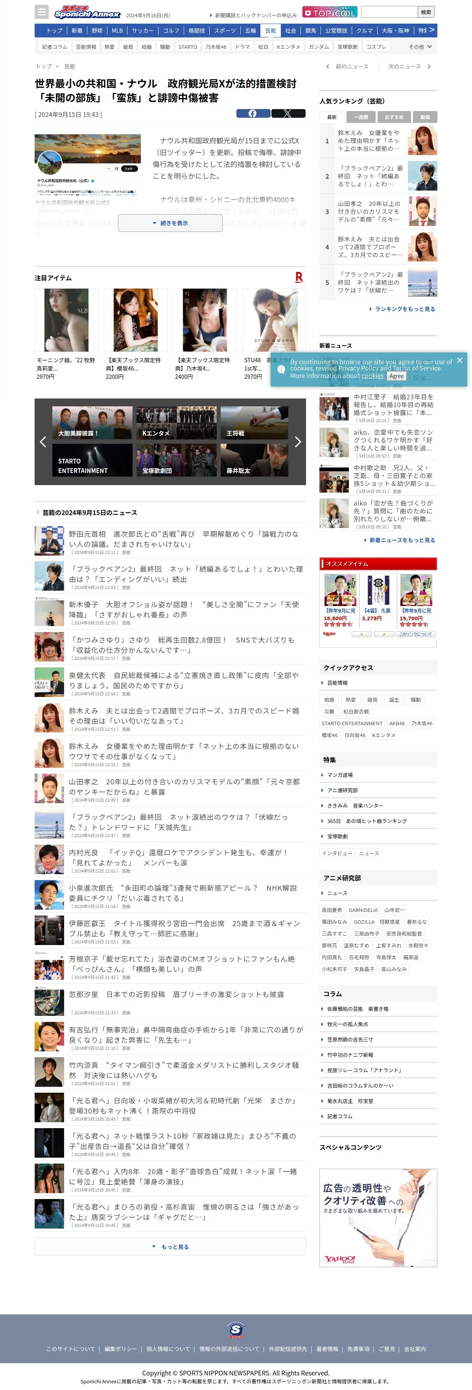Screen dimensions: 472x1390
Task: Open 竹中功のナニワ新報 column link
Action: coord(350,1055)
